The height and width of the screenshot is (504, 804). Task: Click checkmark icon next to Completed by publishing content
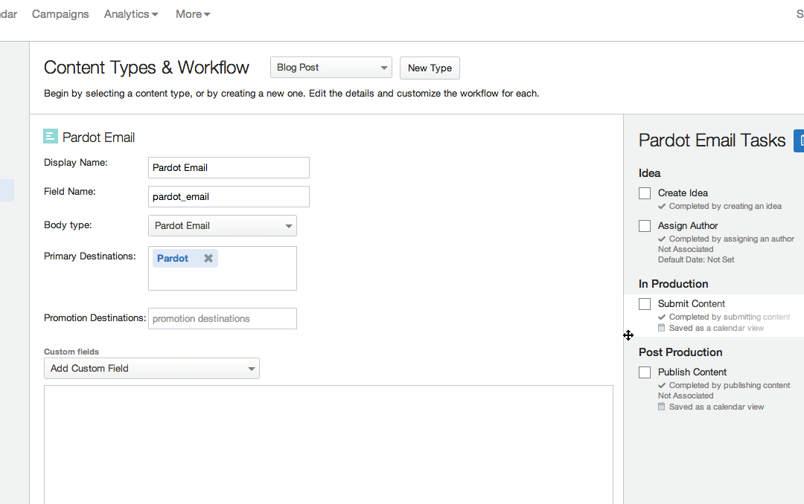click(x=662, y=386)
